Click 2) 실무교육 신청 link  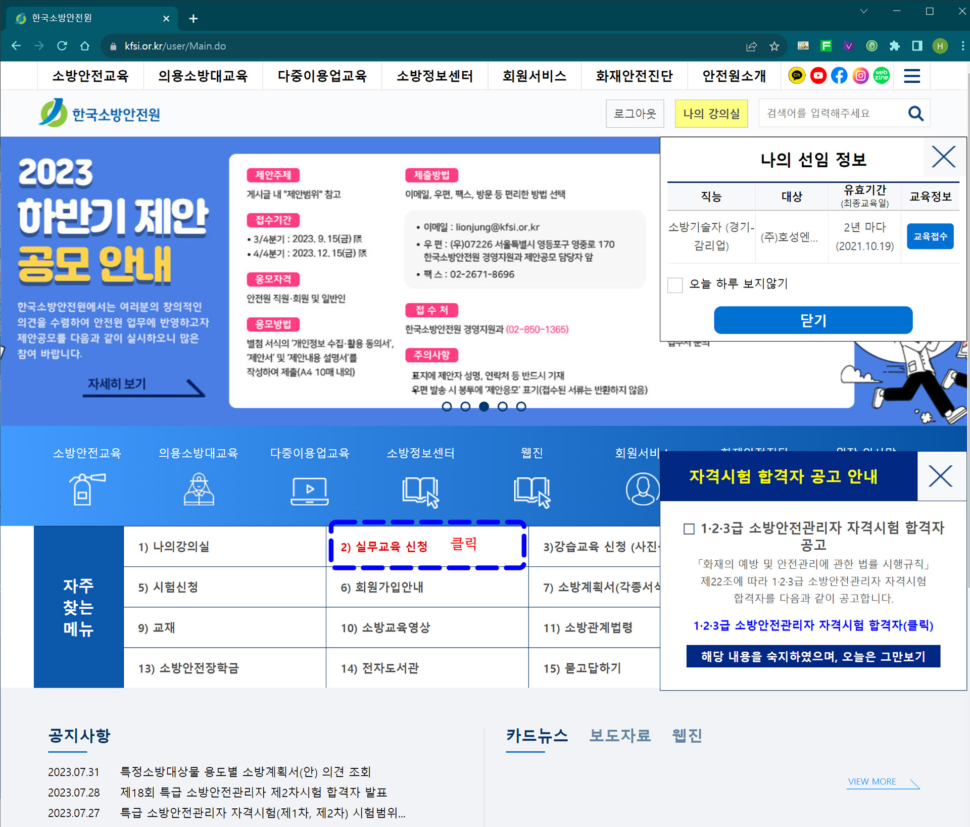[x=384, y=547]
